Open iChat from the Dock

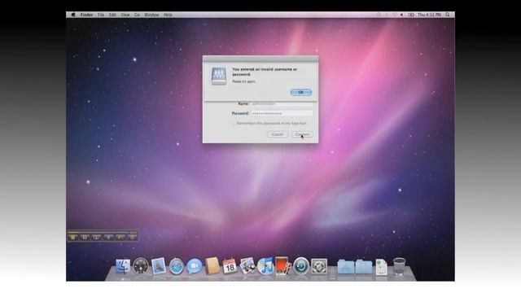coord(195,266)
